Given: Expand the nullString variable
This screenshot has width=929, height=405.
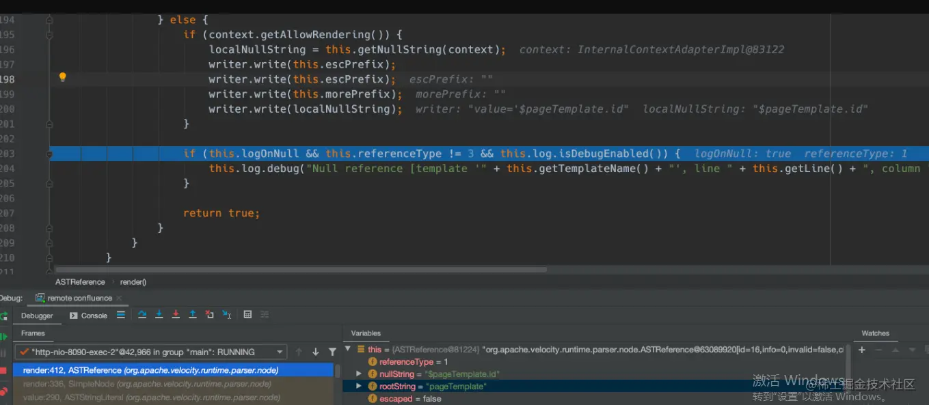Looking at the screenshot, I should coord(359,374).
